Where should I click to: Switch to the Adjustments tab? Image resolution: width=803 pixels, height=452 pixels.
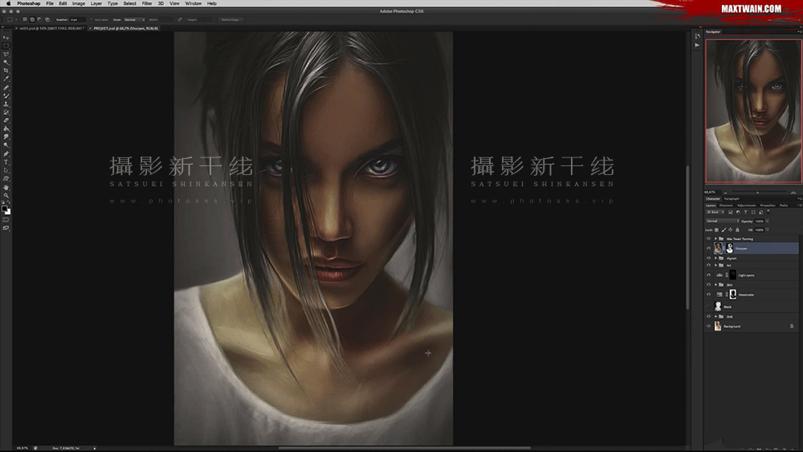(746, 206)
